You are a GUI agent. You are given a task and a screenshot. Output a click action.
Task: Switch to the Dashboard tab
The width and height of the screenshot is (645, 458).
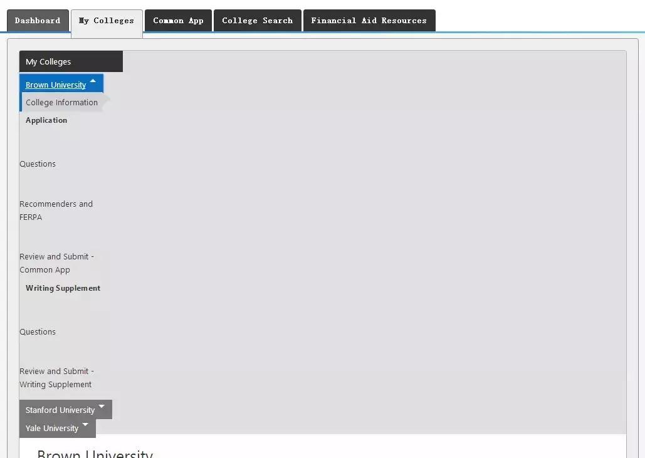[38, 21]
